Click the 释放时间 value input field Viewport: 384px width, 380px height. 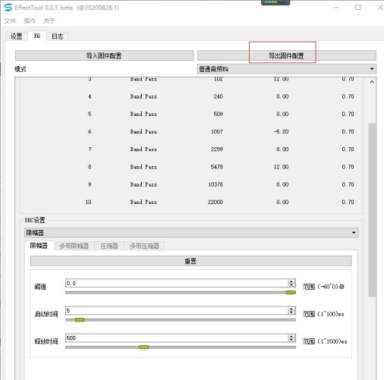click(x=177, y=338)
